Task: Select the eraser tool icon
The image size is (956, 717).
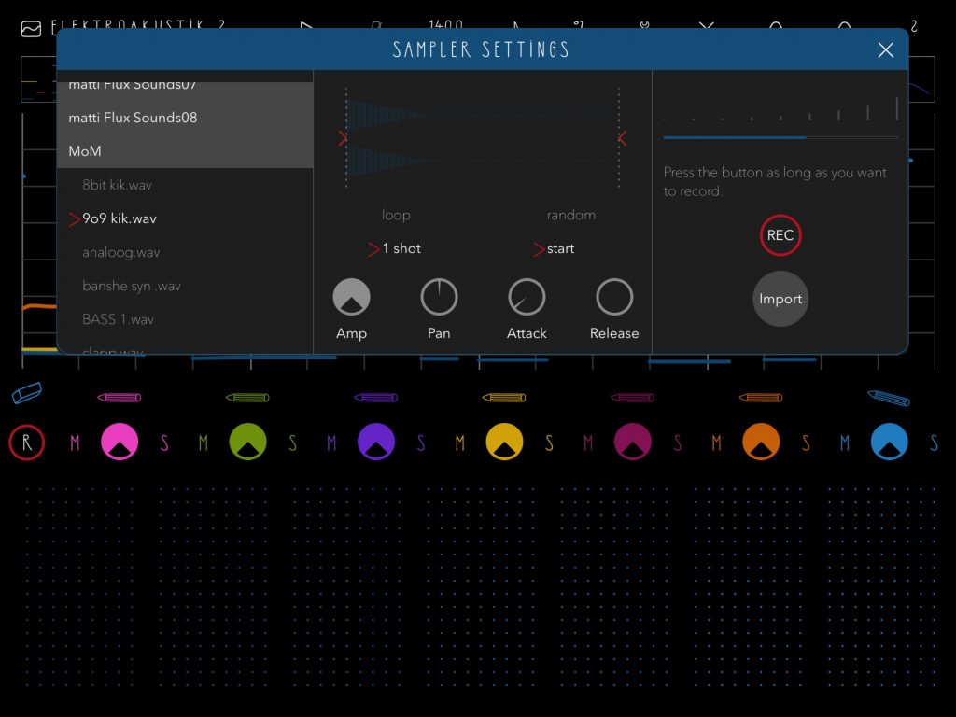Action: [27, 393]
